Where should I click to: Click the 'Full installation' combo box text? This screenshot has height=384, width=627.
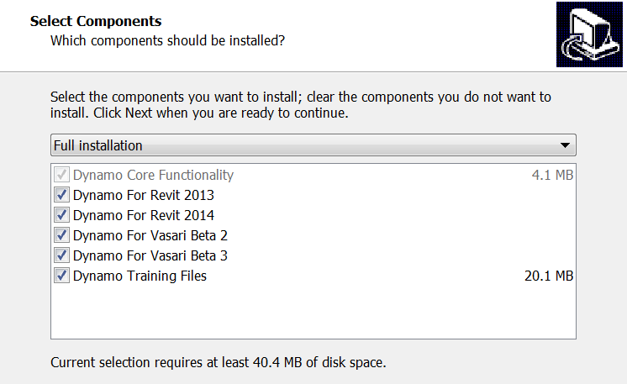point(98,146)
